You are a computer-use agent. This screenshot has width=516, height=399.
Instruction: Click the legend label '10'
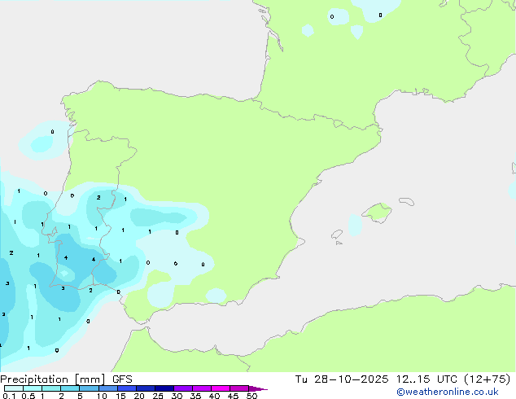click(102, 396)
